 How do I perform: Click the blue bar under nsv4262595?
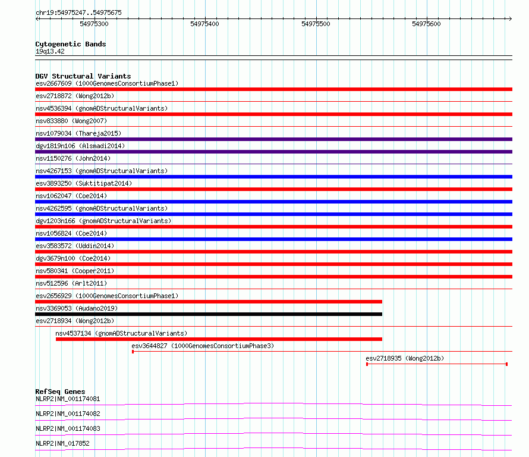[x=273, y=214]
